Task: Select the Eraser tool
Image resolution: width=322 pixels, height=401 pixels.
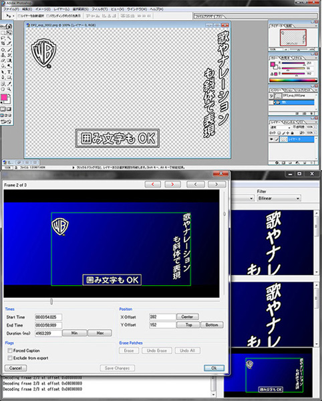Action: tap(3, 60)
